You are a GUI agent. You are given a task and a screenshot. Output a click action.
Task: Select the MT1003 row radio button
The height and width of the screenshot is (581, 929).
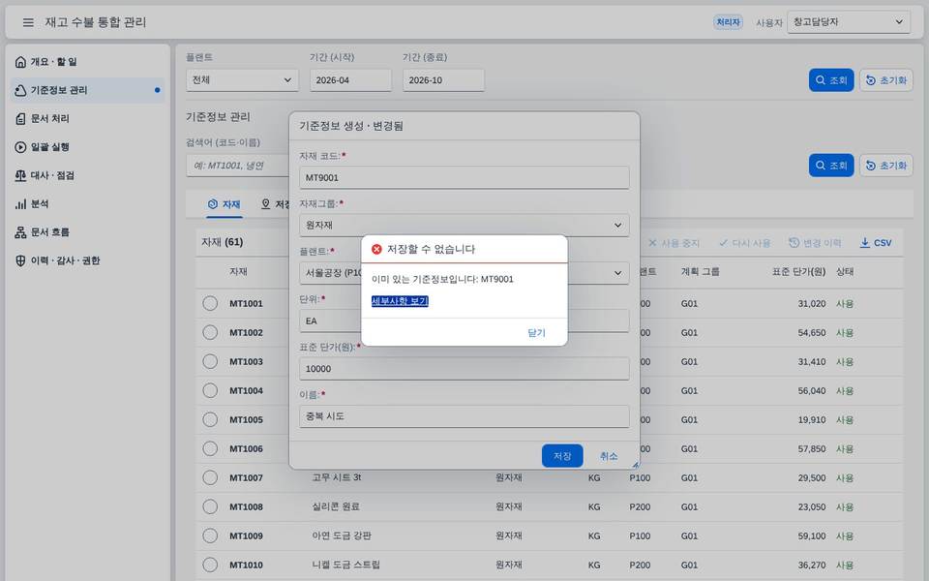[210, 361]
